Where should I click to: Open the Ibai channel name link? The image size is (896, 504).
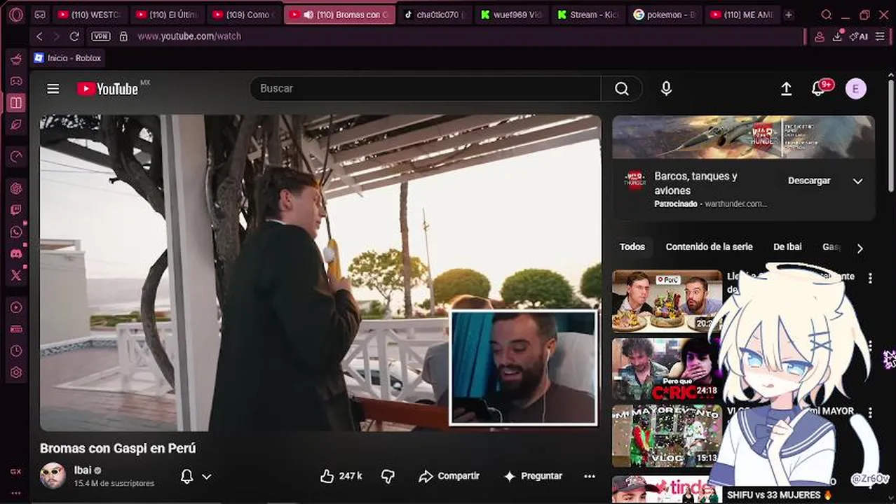(x=83, y=470)
